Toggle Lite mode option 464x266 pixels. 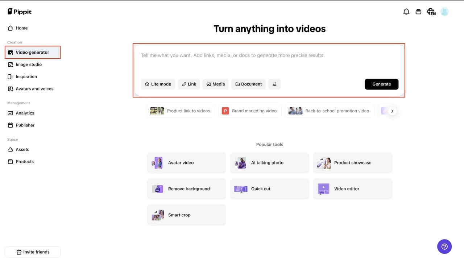158,84
